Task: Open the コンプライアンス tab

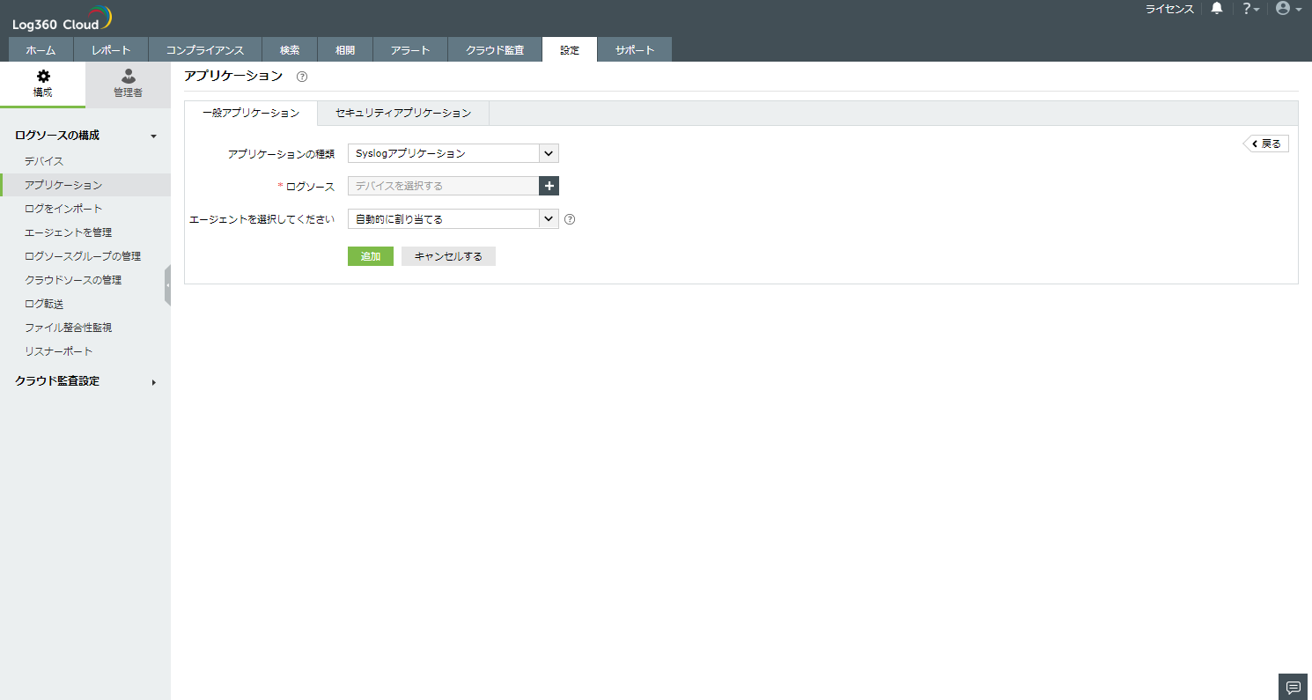Action: coord(205,50)
